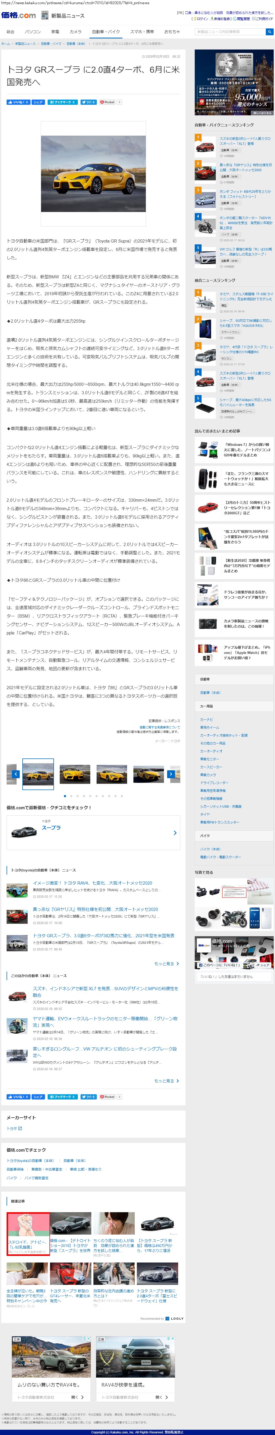This screenshot has width=275, height=1435.
Task: Open VW アルテオン シューティングブレーク article
Action: (x=105, y=1052)
